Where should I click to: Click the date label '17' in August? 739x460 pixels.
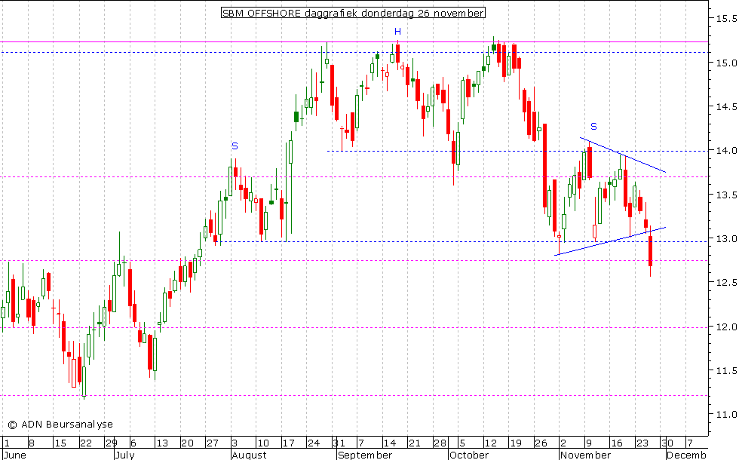(x=288, y=443)
